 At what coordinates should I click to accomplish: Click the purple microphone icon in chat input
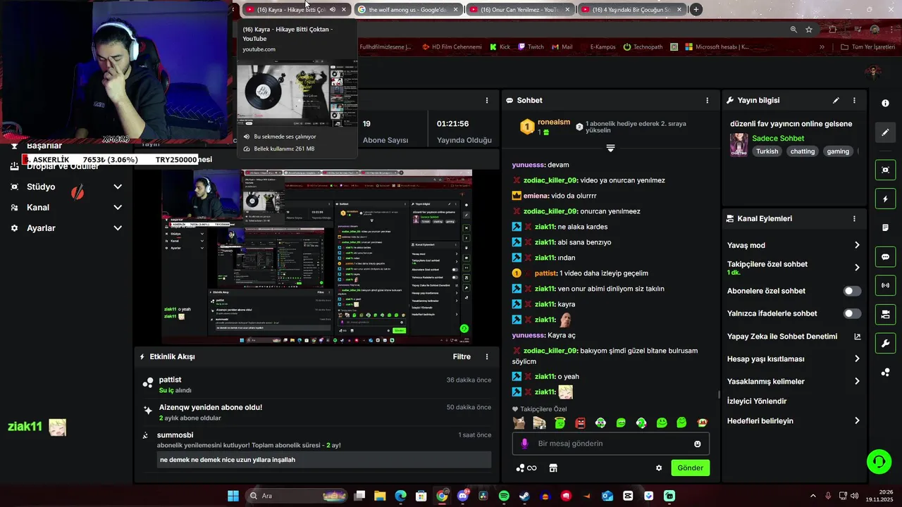[x=524, y=444]
